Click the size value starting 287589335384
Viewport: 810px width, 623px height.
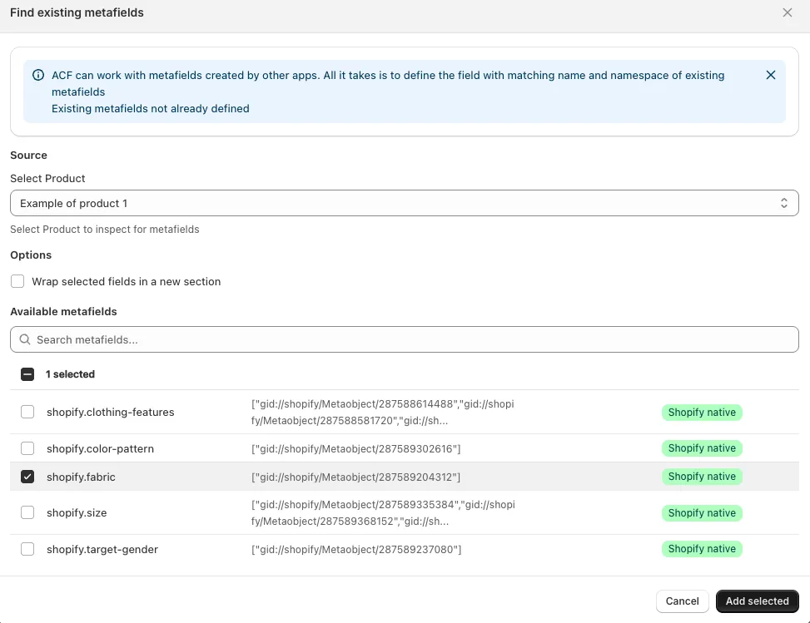point(383,513)
